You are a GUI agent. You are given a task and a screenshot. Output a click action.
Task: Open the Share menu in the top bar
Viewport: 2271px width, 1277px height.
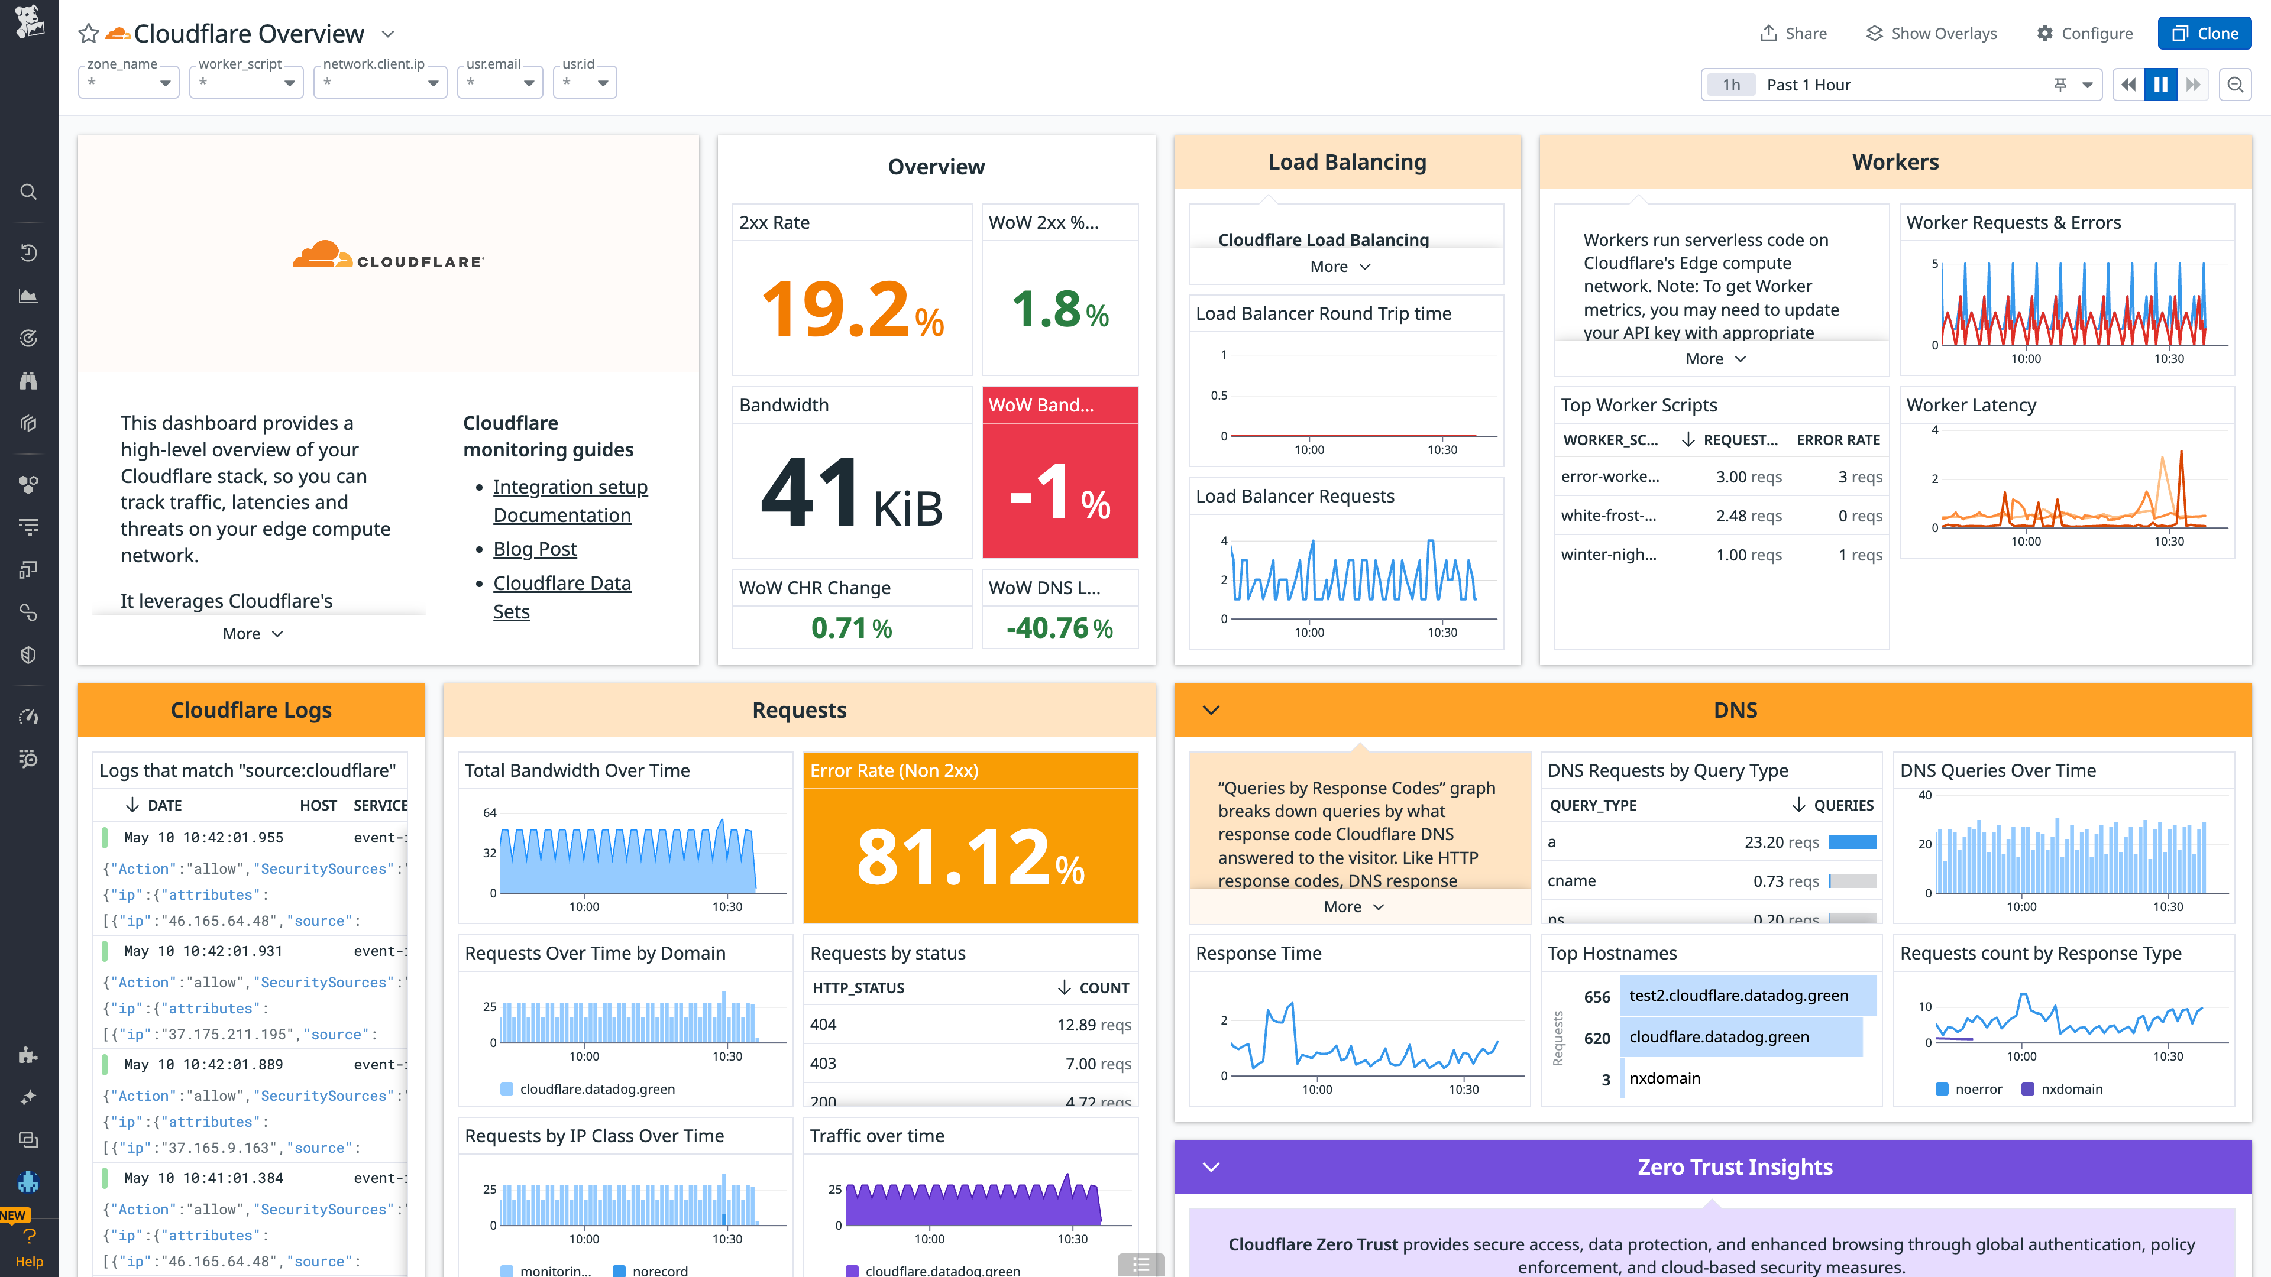(x=1793, y=33)
